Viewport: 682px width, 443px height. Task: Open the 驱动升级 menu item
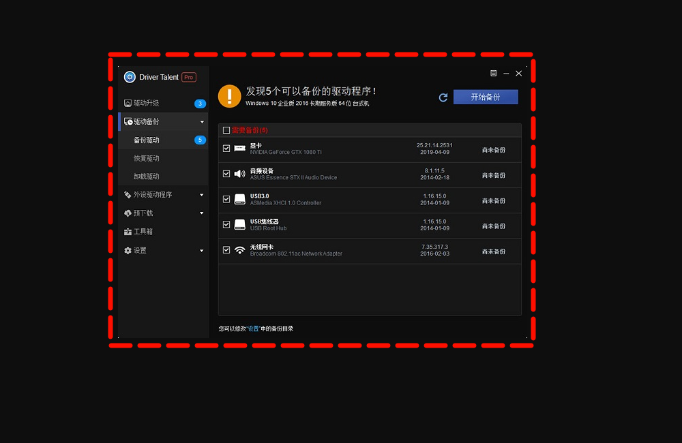pyautogui.click(x=164, y=103)
